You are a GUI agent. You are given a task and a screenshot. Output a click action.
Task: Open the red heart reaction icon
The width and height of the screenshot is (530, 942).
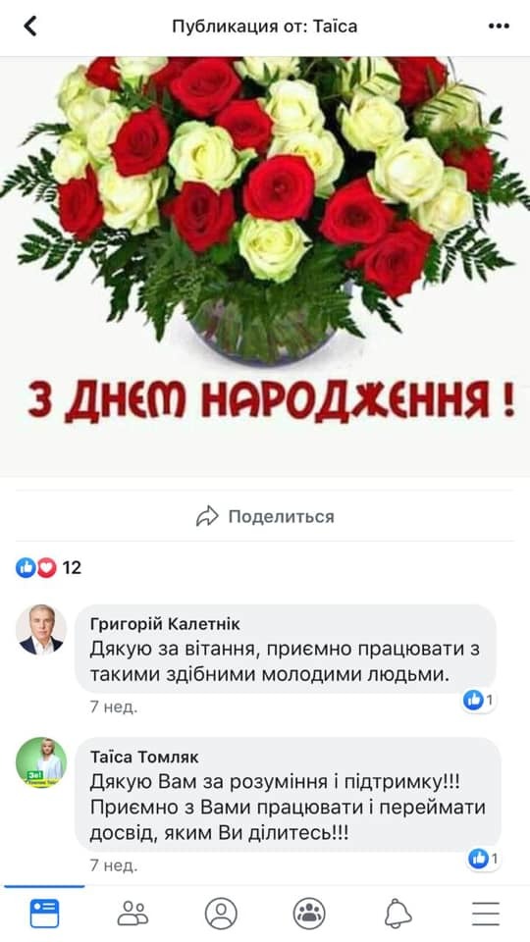pos(46,567)
